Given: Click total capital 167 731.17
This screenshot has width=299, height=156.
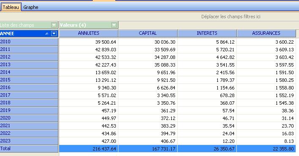Looking at the screenshot, I should 148,149.
